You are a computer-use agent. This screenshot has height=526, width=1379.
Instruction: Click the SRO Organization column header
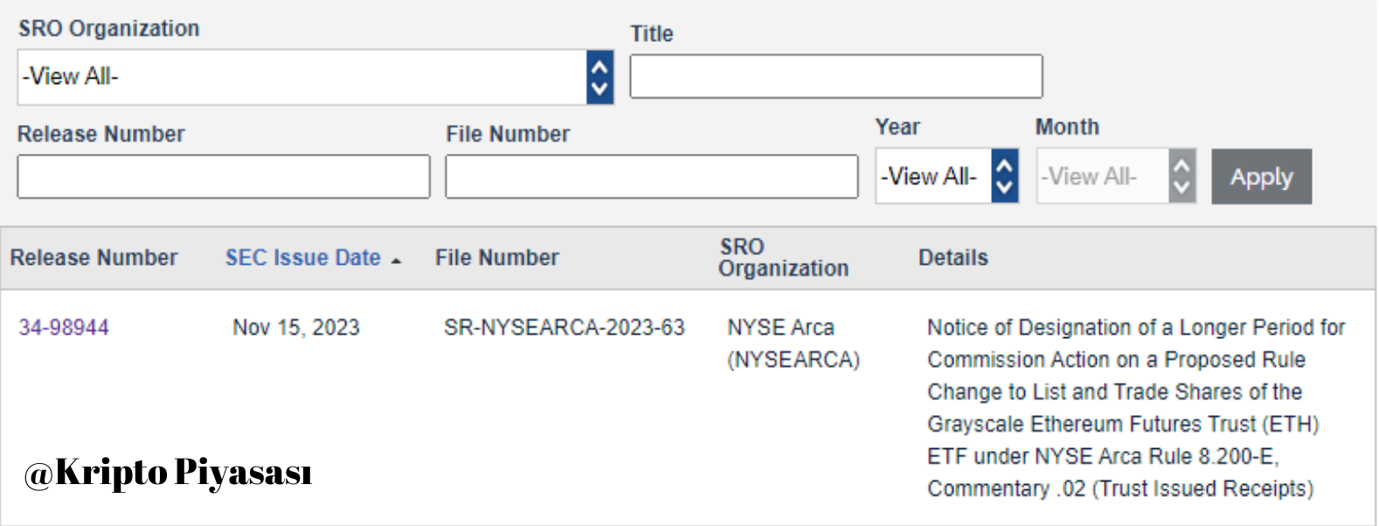783,258
